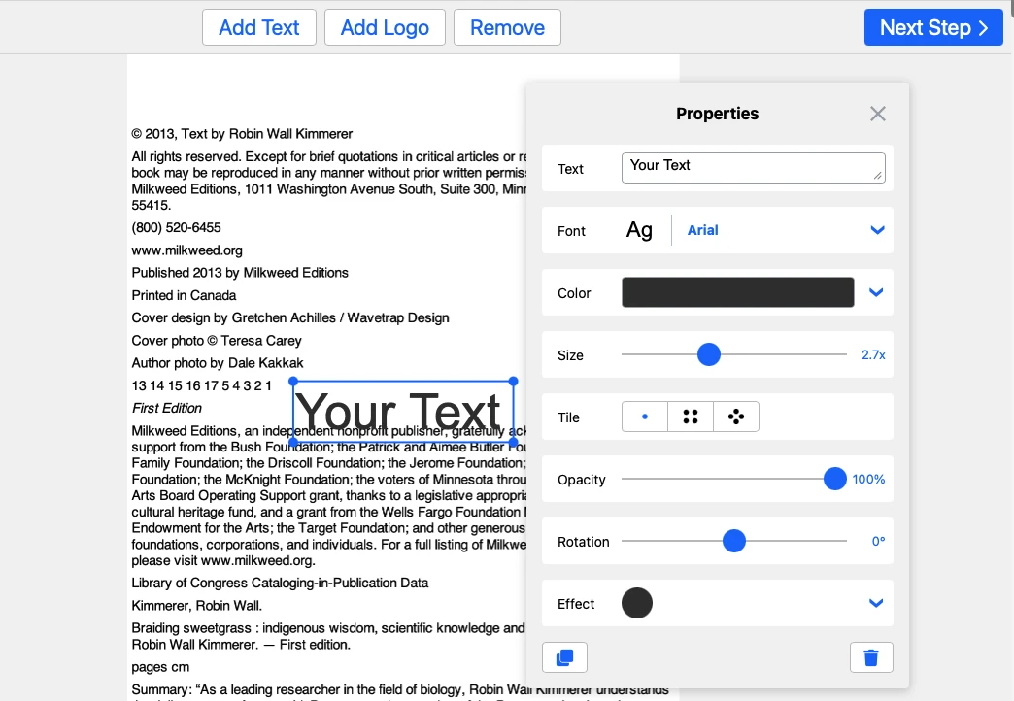Close the Properties panel
The image size is (1014, 701).
pyautogui.click(x=877, y=114)
